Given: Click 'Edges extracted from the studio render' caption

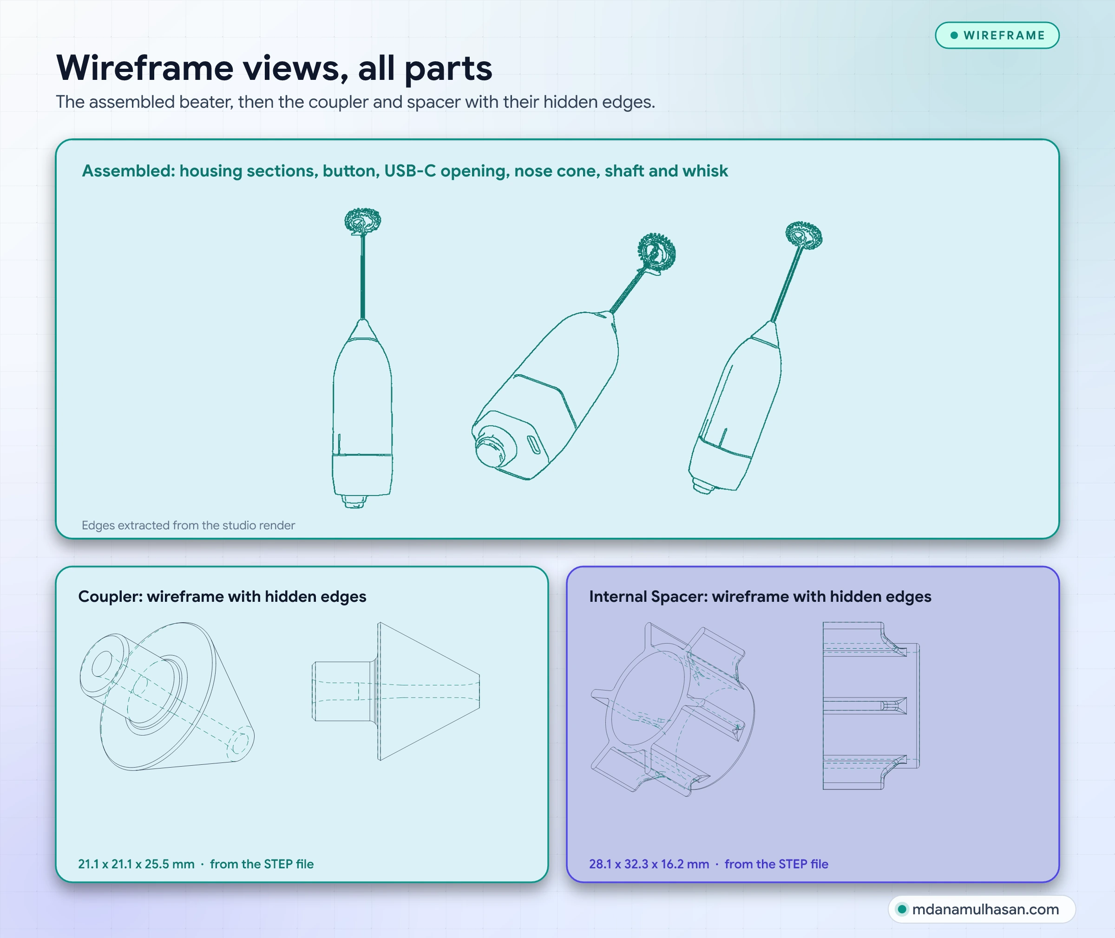Looking at the screenshot, I should [188, 525].
